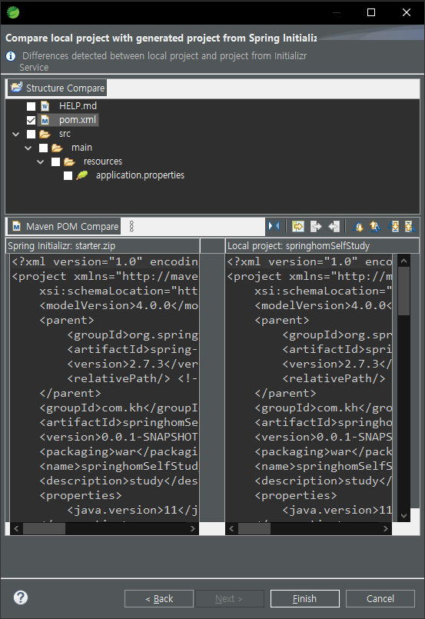Click 'Local project: springhomSelfStudy' pane header

click(321, 245)
